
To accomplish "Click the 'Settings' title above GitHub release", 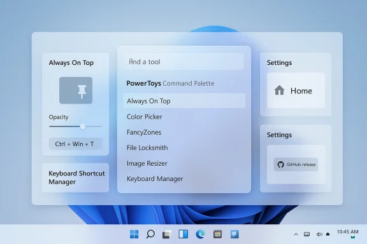I will point(279,135).
